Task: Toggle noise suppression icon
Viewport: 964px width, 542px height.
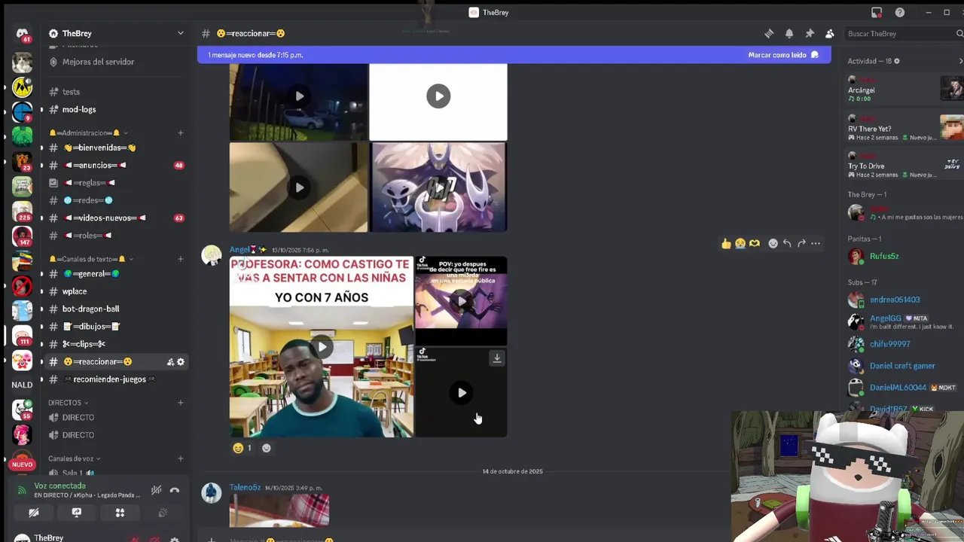Action: pos(156,490)
